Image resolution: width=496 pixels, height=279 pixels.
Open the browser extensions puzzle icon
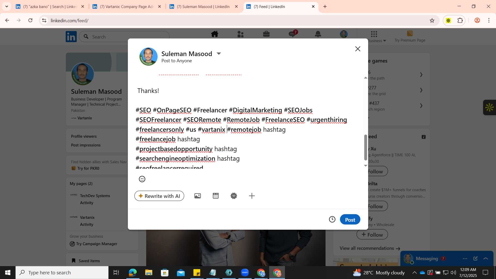click(x=460, y=20)
